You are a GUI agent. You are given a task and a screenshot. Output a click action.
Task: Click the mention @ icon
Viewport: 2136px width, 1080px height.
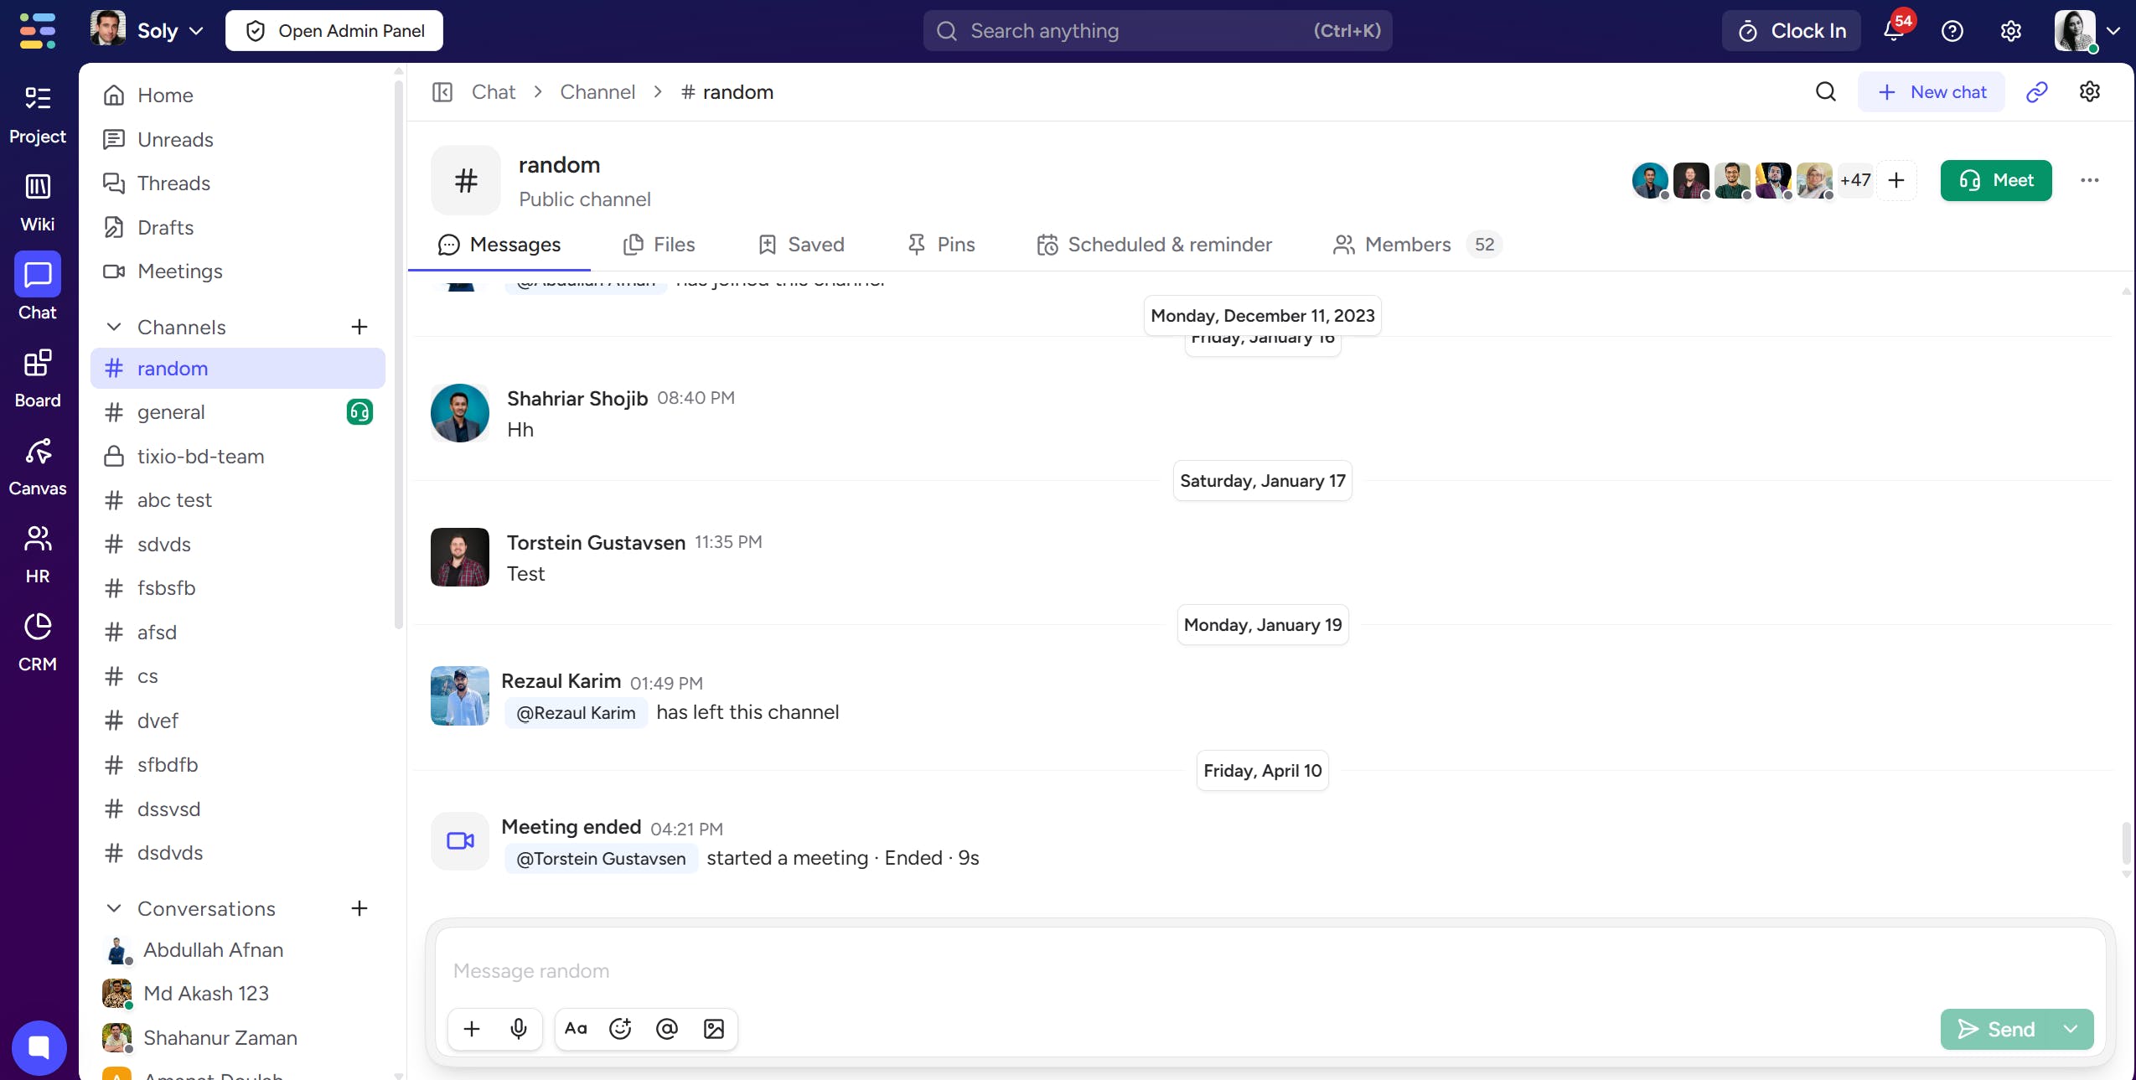point(667,1028)
